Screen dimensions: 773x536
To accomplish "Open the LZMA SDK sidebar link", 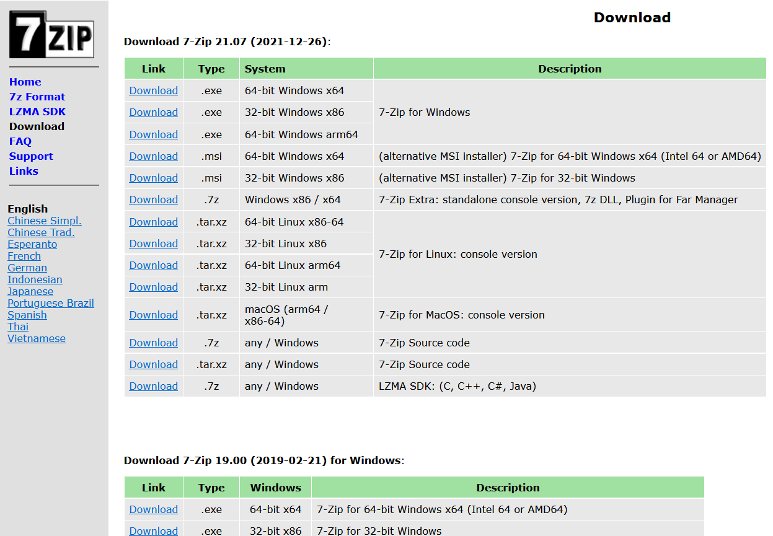I will 37,112.
